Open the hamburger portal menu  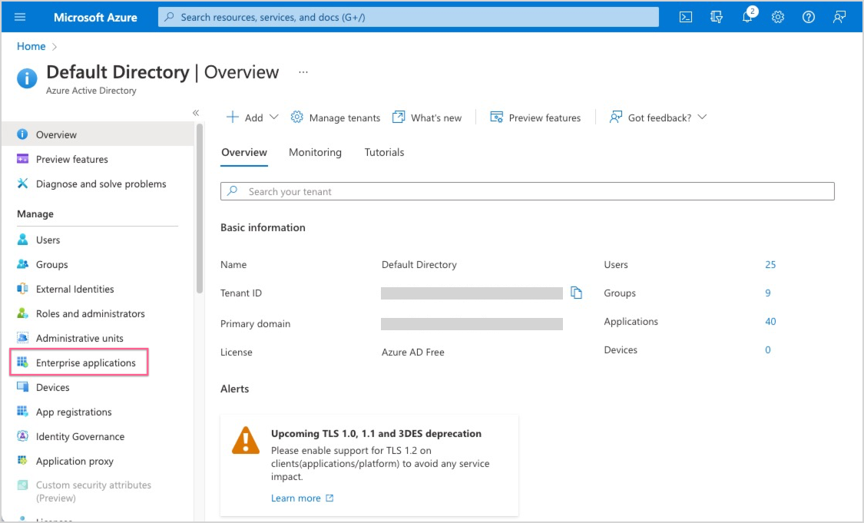20,17
